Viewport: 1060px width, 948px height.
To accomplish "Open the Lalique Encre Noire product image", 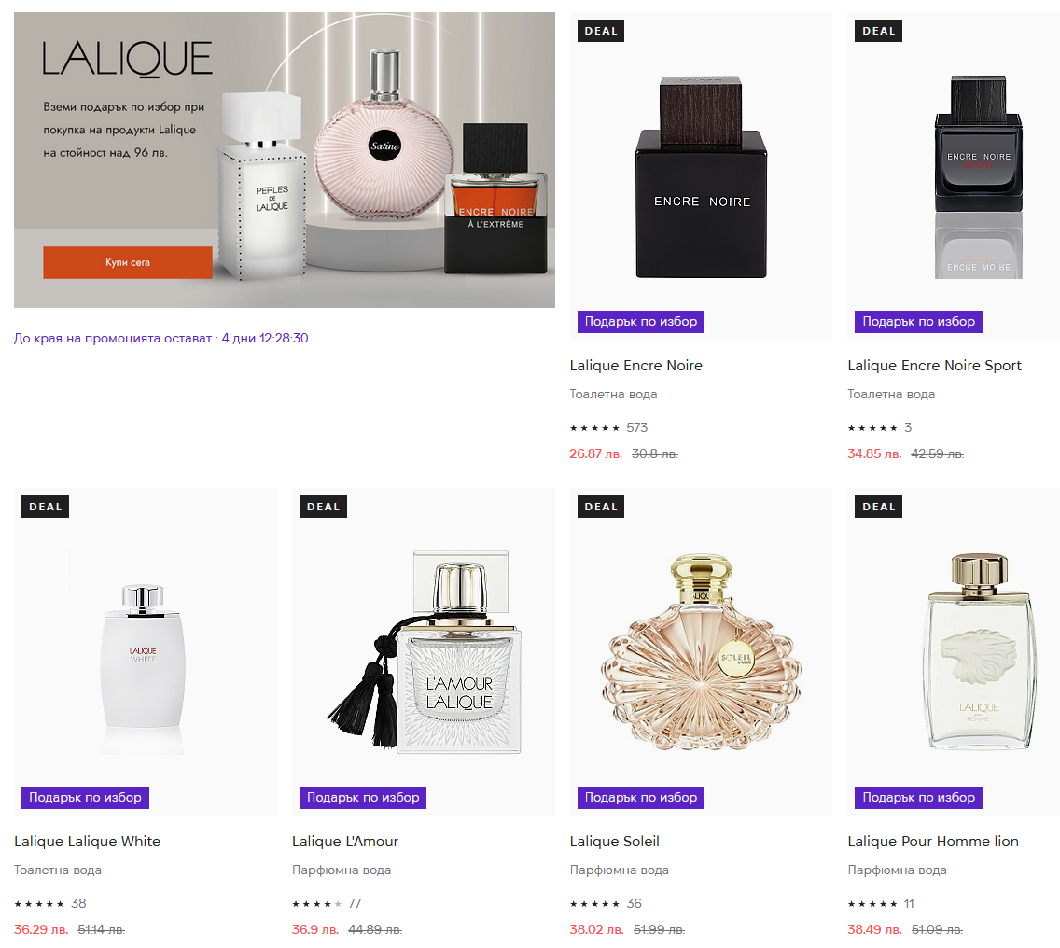I will coord(701,177).
